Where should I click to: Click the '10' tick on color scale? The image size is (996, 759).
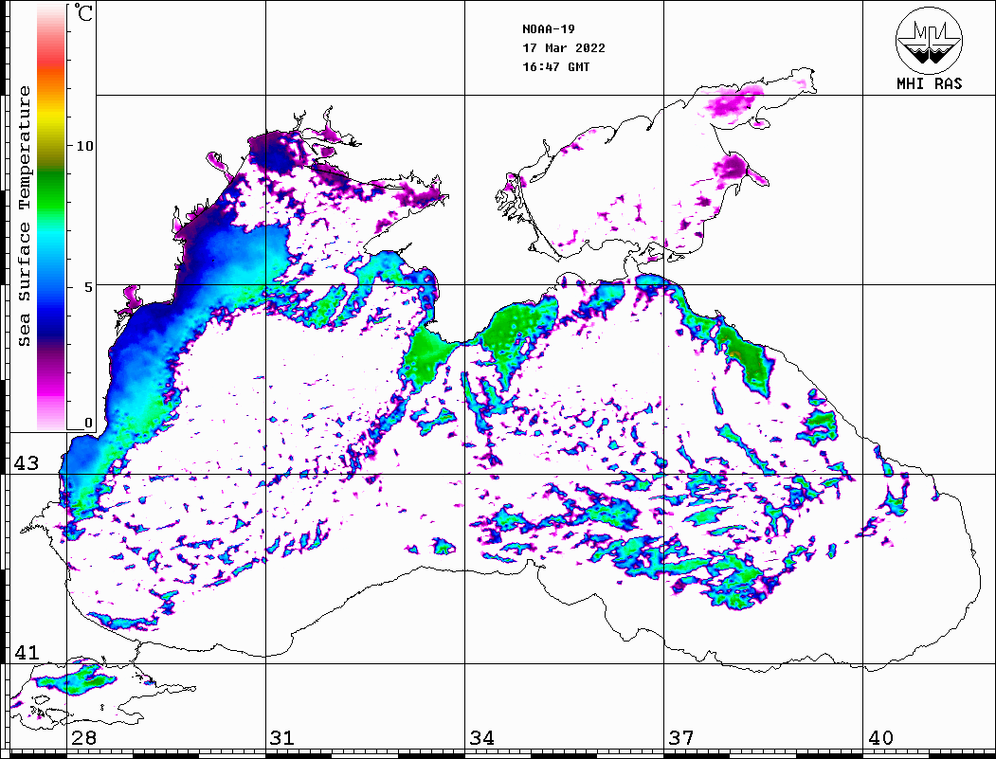(84, 146)
